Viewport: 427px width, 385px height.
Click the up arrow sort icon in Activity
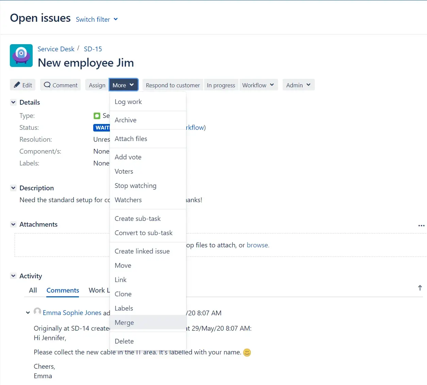(420, 288)
